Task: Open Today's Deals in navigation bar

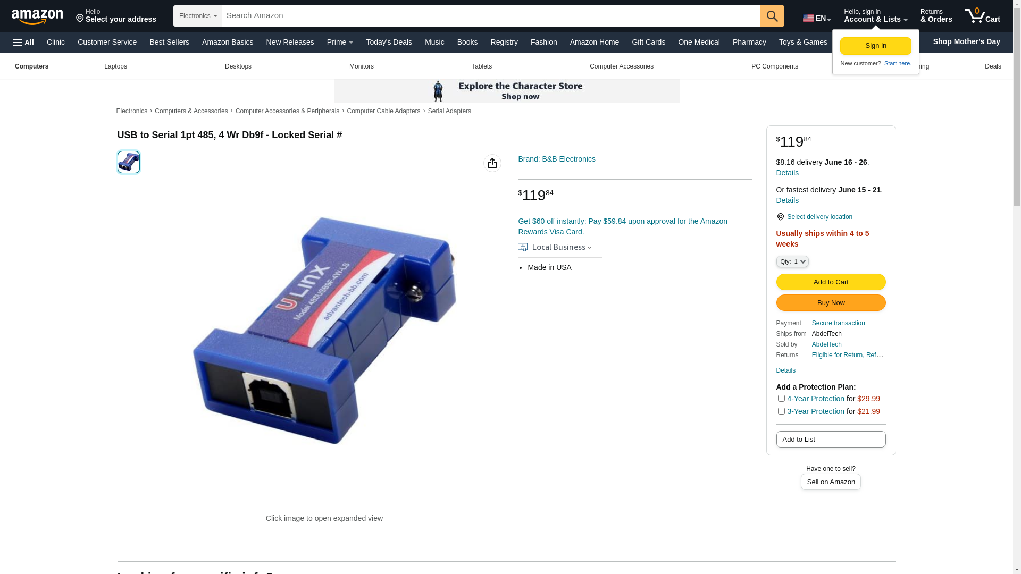Action: pos(389,42)
